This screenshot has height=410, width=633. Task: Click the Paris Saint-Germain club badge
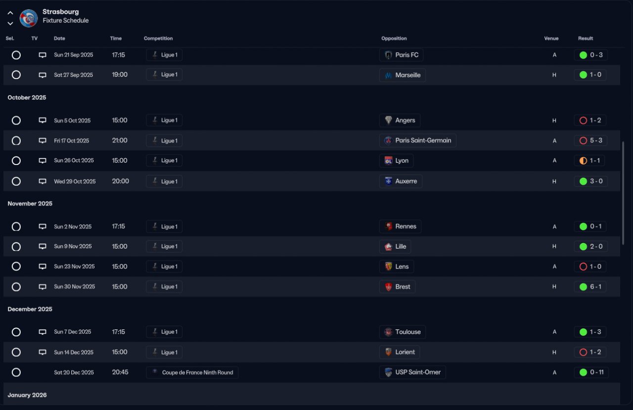click(x=388, y=141)
